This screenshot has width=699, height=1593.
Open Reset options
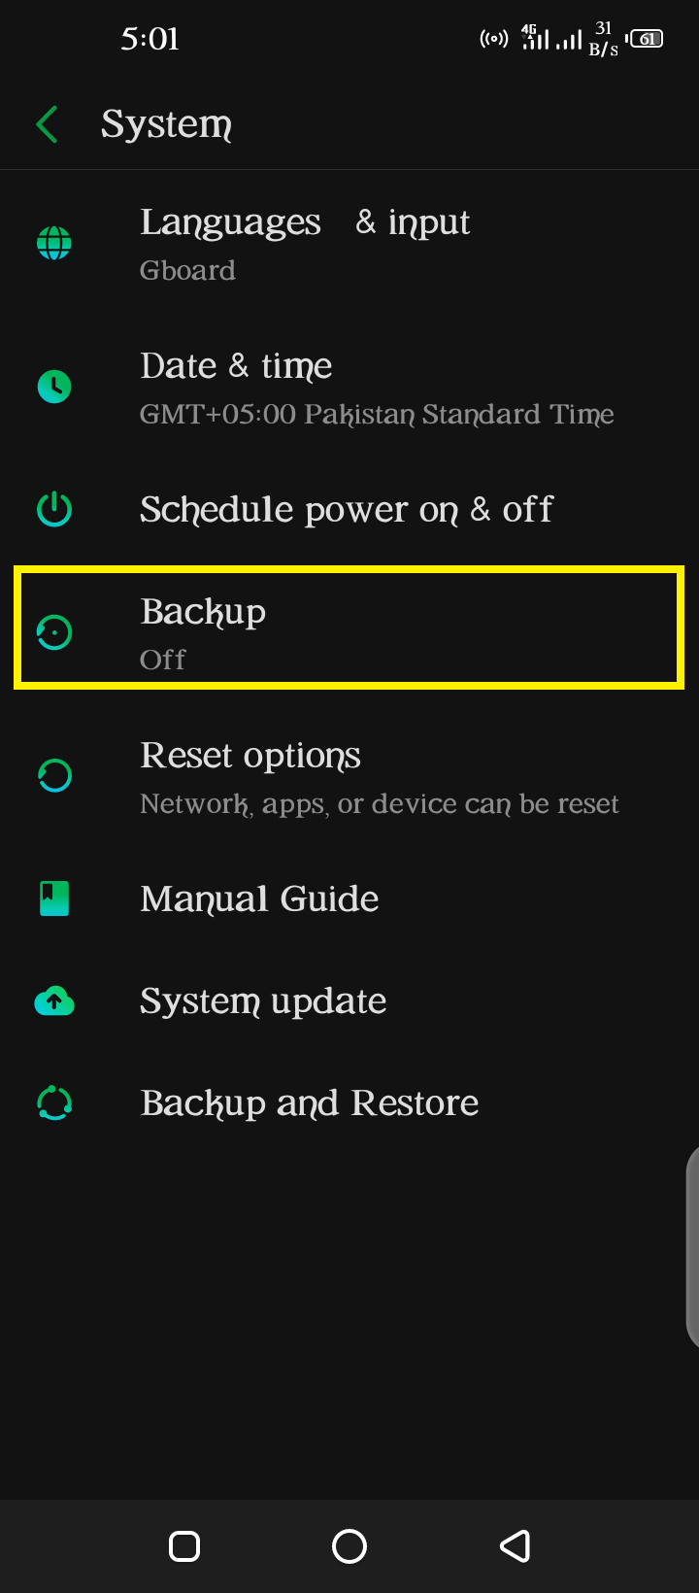pos(349,775)
